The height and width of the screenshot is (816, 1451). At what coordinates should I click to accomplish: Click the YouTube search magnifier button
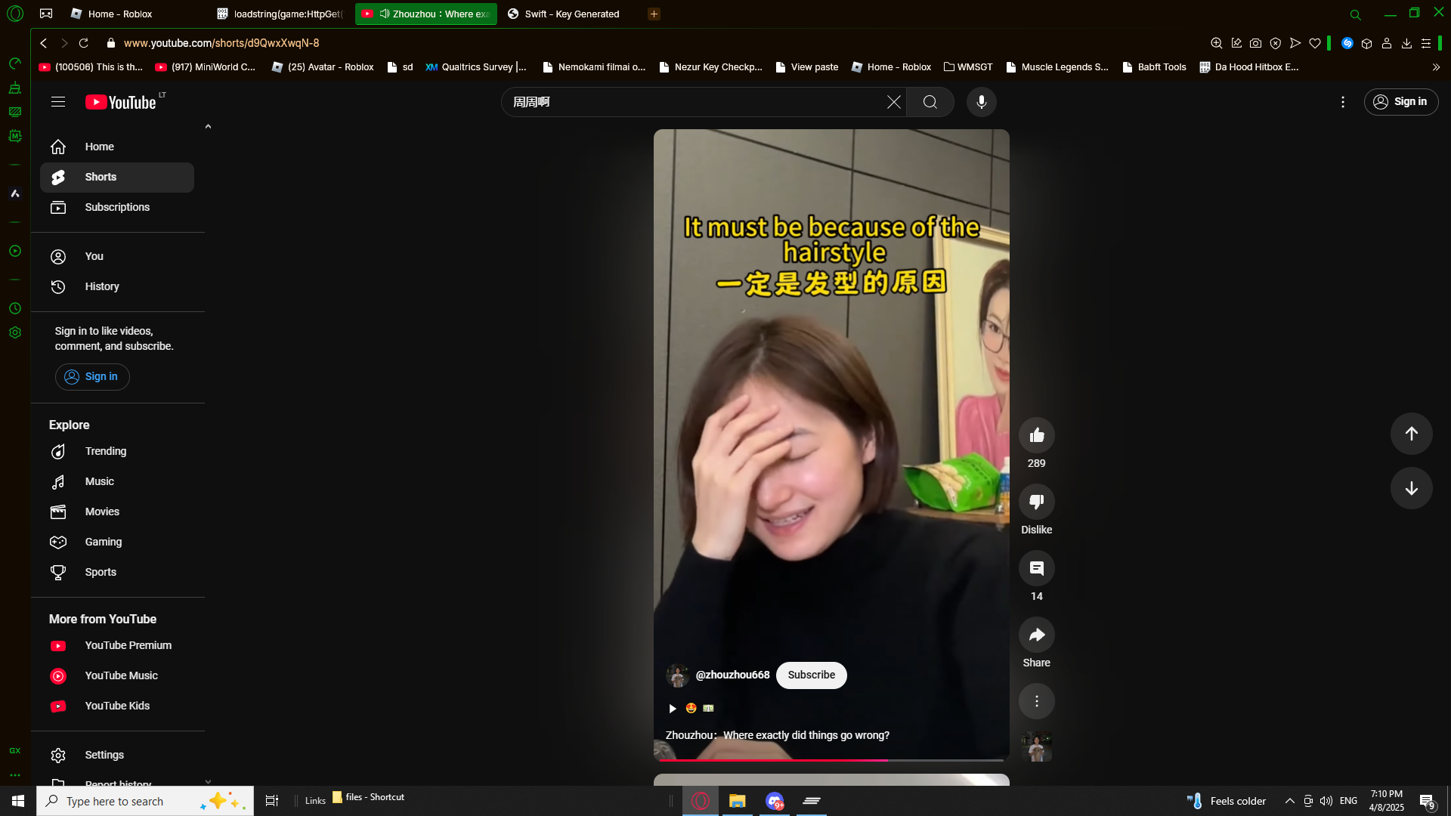(930, 102)
